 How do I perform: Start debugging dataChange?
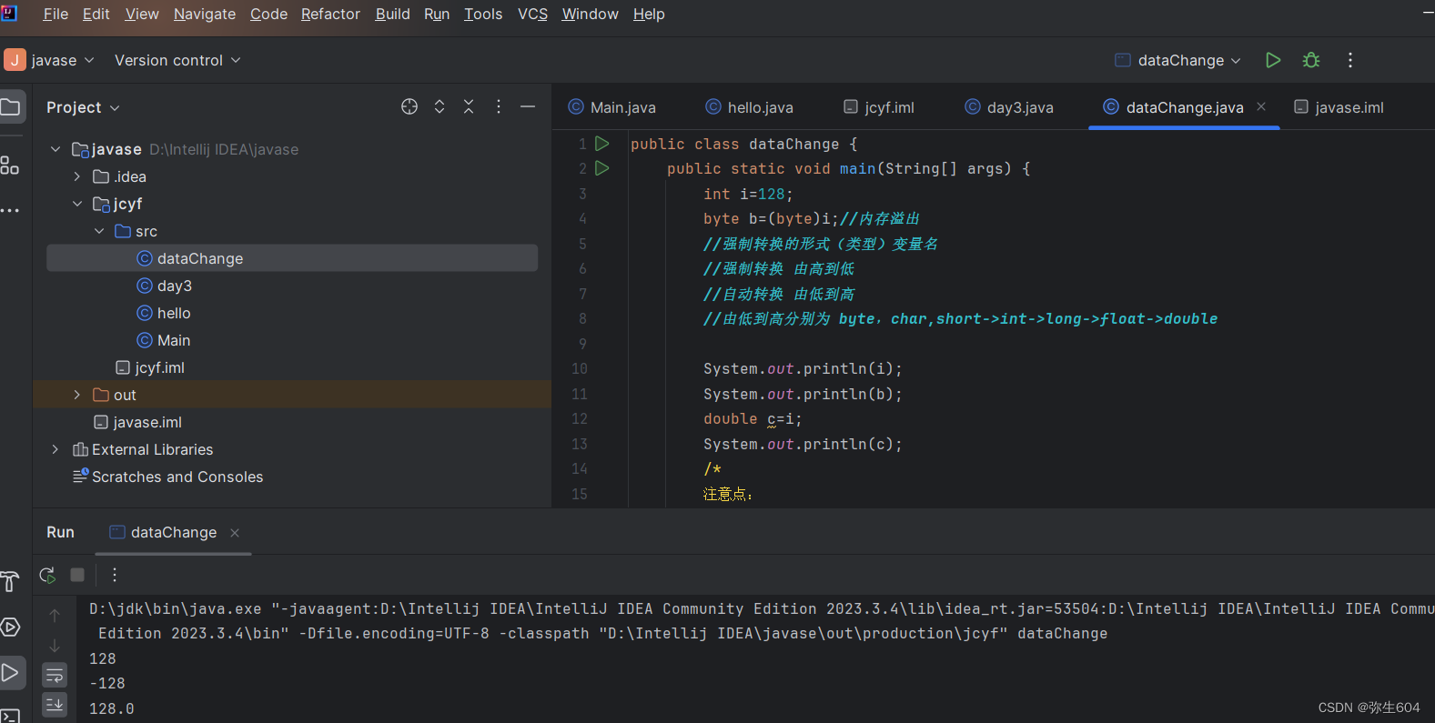[x=1311, y=60]
